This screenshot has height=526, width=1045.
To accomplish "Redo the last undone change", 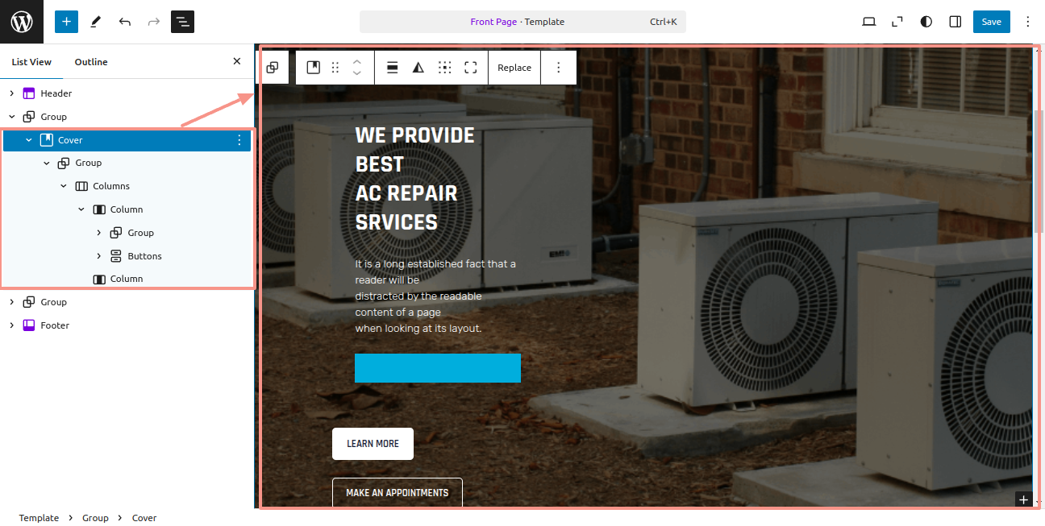I will coord(154,22).
